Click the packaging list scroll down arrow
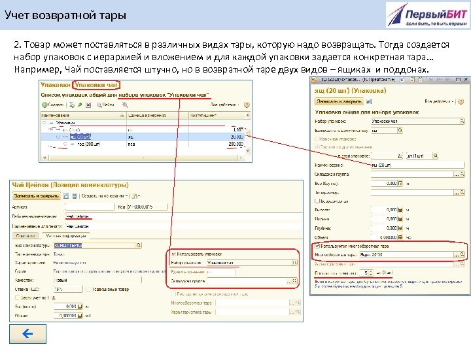 [x=248, y=151]
